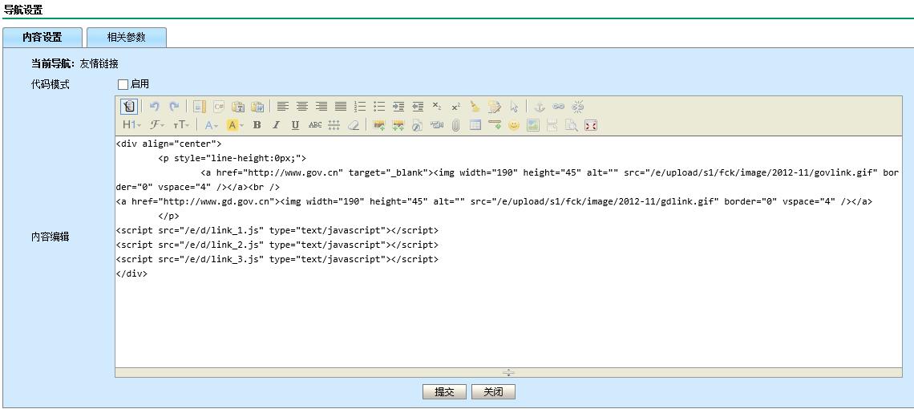Enable the 启用 code mode checkbox
The height and width of the screenshot is (409, 914).
pyautogui.click(x=123, y=84)
